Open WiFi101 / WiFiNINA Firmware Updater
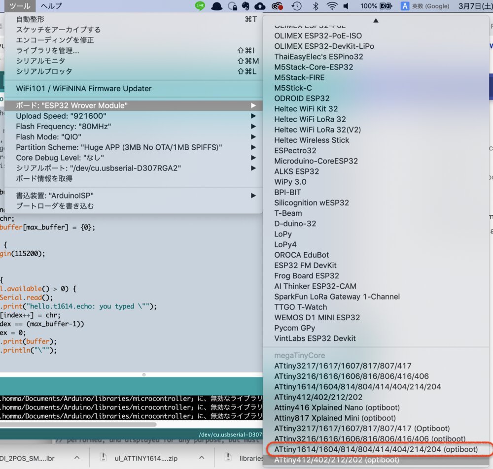 (134, 89)
